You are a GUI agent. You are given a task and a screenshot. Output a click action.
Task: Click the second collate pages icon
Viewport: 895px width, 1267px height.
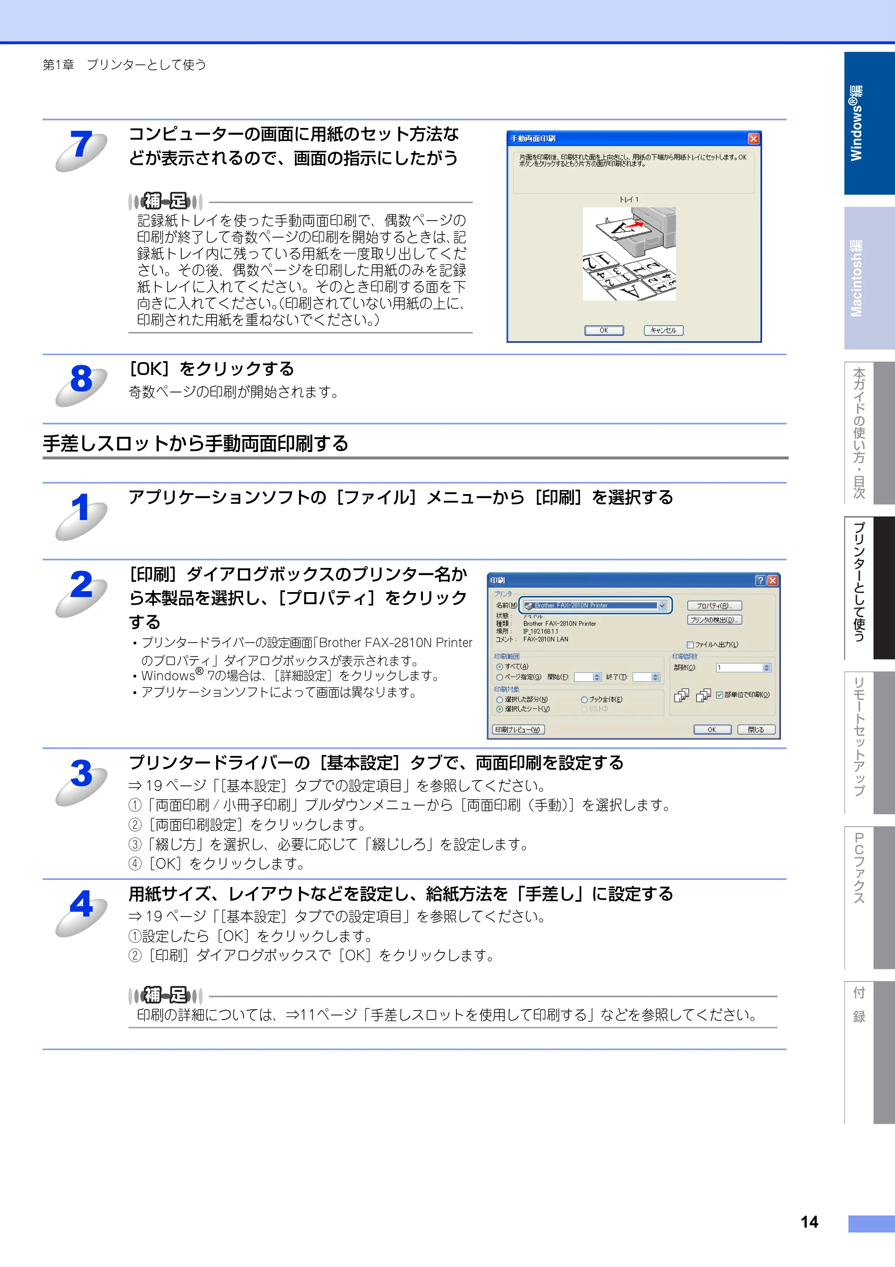[703, 695]
